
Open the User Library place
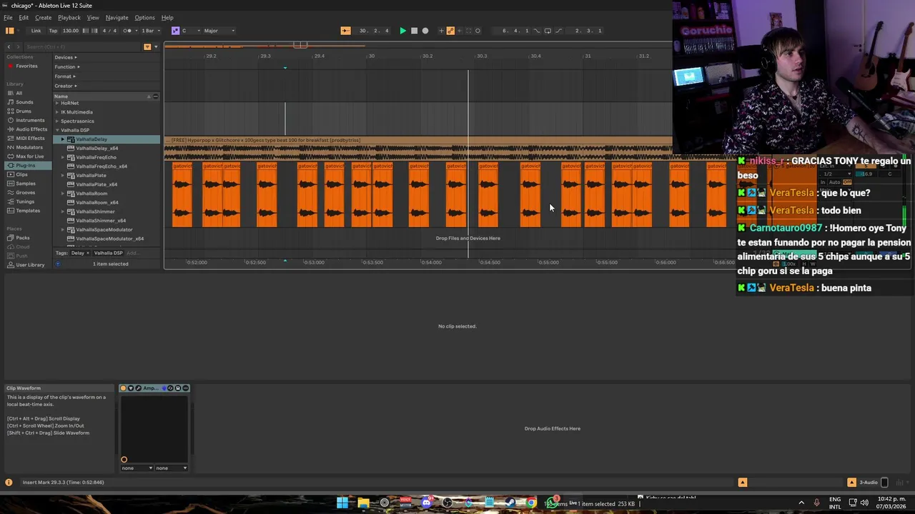coord(30,265)
